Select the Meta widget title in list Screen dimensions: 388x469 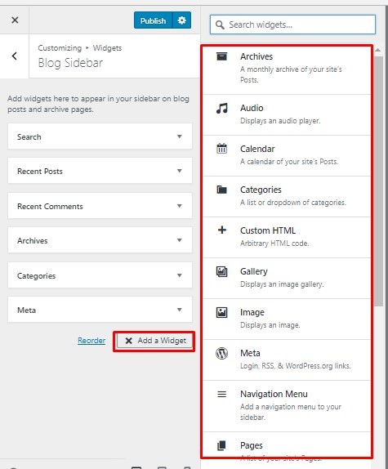[250, 353]
